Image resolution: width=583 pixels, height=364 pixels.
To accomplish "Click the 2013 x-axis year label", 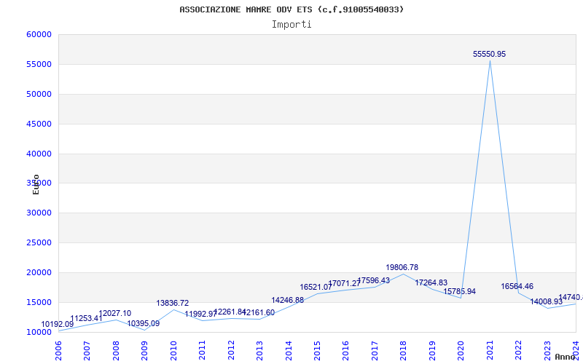I will pyautogui.click(x=259, y=351).
